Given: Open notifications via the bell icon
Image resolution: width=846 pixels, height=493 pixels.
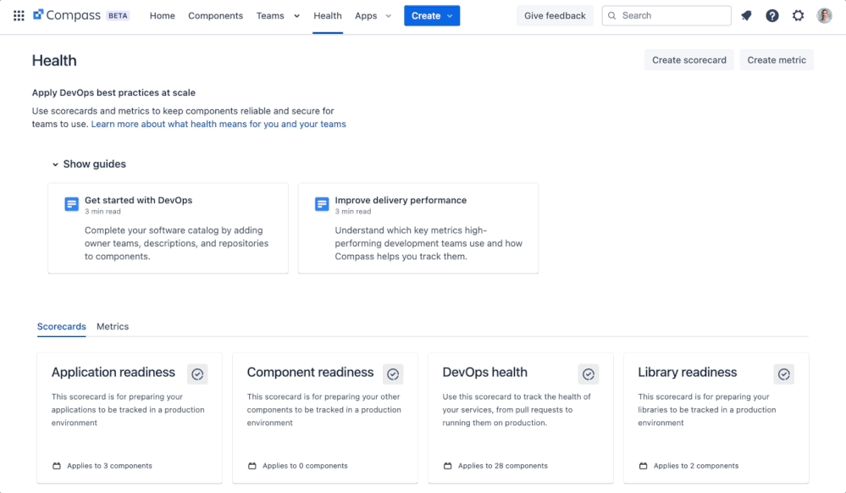Looking at the screenshot, I should pos(746,15).
